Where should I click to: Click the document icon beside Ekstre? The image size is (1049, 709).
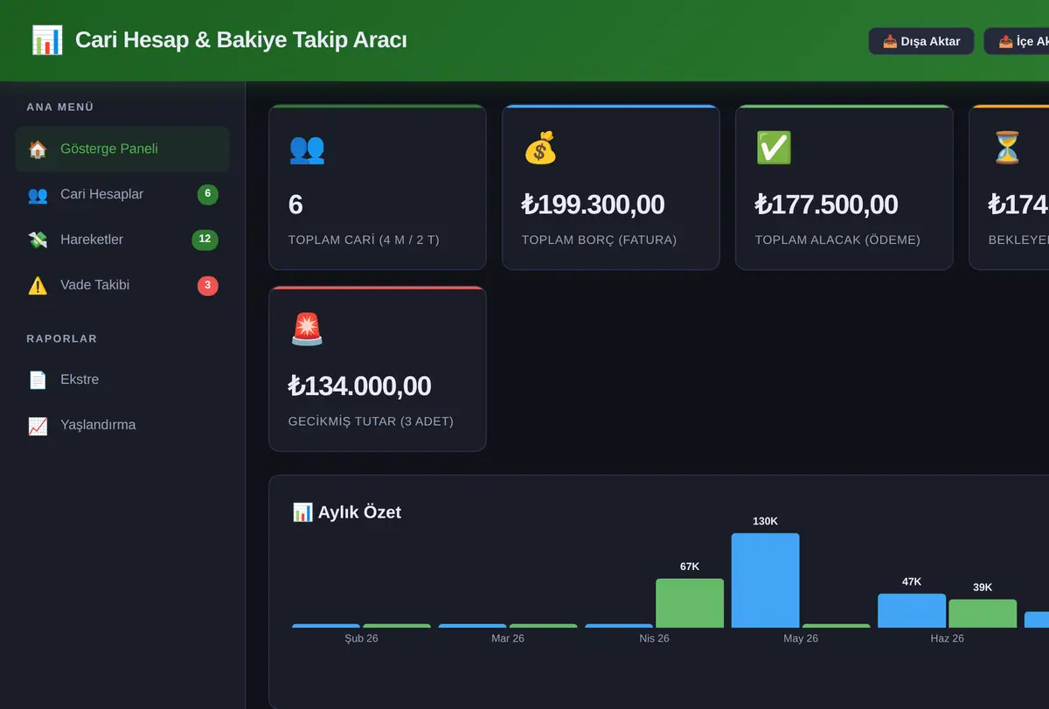38,380
